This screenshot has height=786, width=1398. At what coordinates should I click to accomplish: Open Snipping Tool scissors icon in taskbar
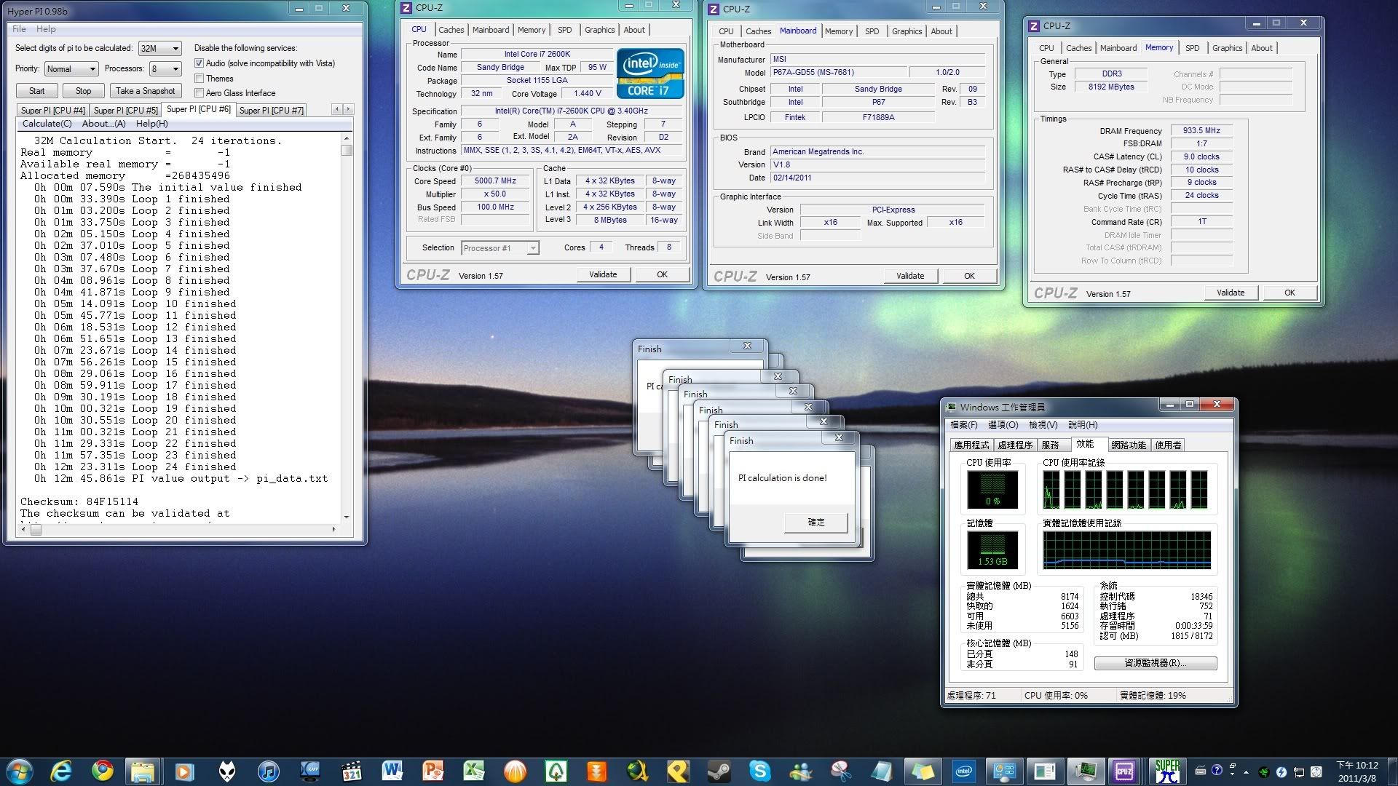click(841, 771)
